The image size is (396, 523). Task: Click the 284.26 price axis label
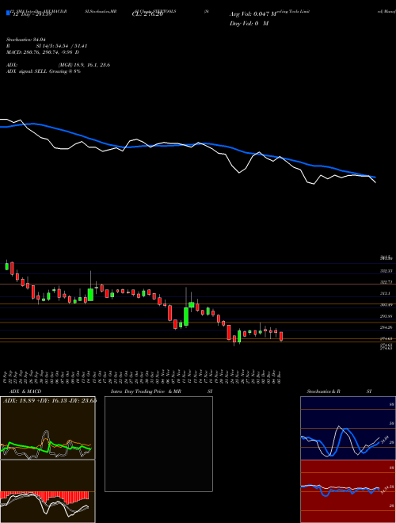coord(386,327)
